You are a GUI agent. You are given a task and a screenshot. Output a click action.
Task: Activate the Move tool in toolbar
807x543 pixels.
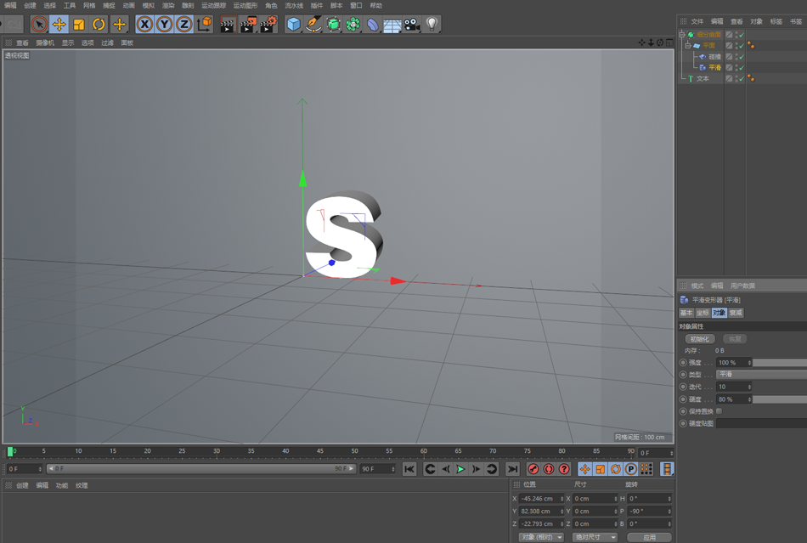59,24
